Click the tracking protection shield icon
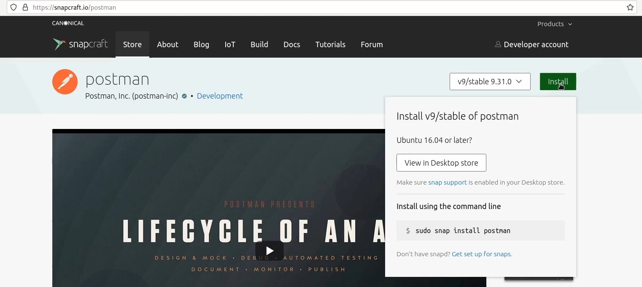This screenshot has width=642, height=287. [14, 7]
